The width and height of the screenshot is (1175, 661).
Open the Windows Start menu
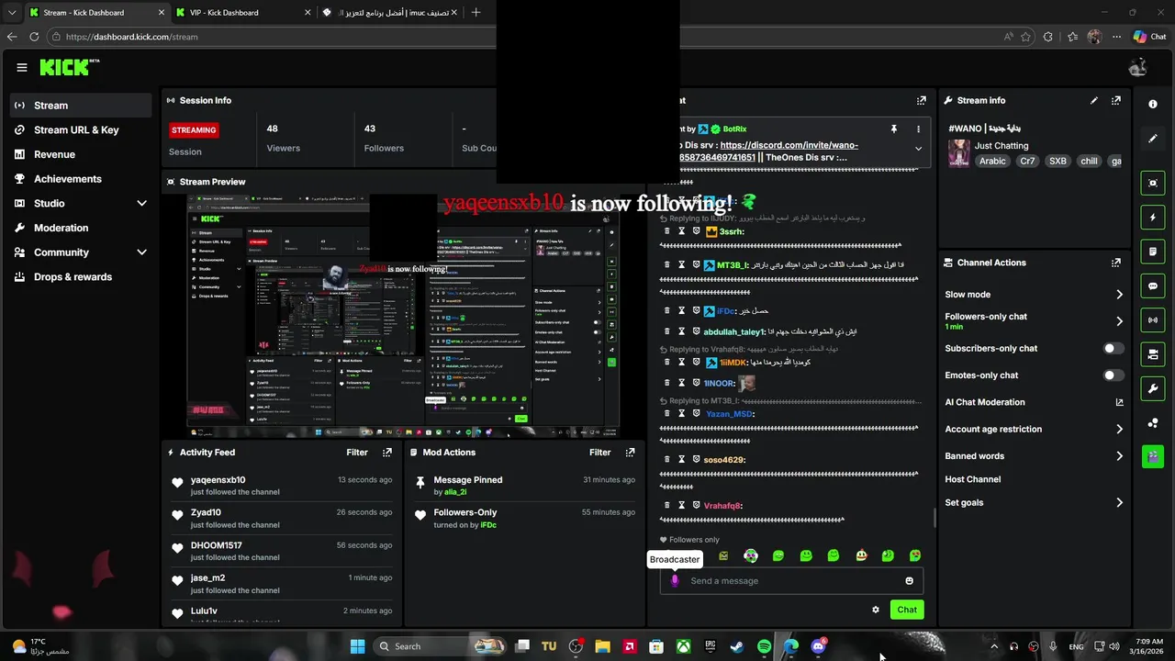tap(357, 646)
